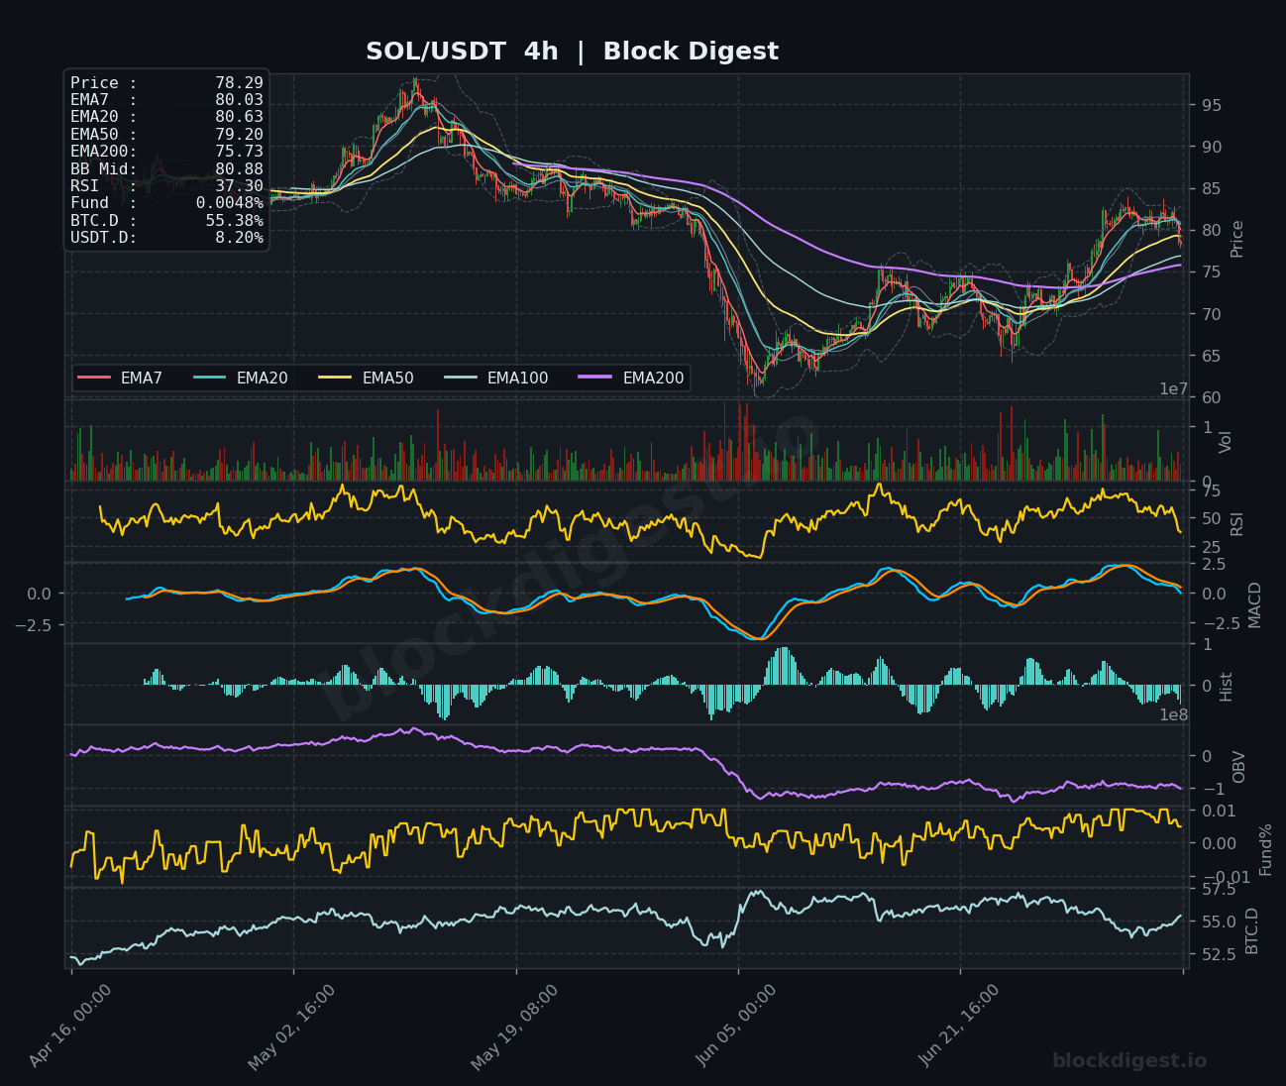Select the EMA100 legend entry

[496, 378]
